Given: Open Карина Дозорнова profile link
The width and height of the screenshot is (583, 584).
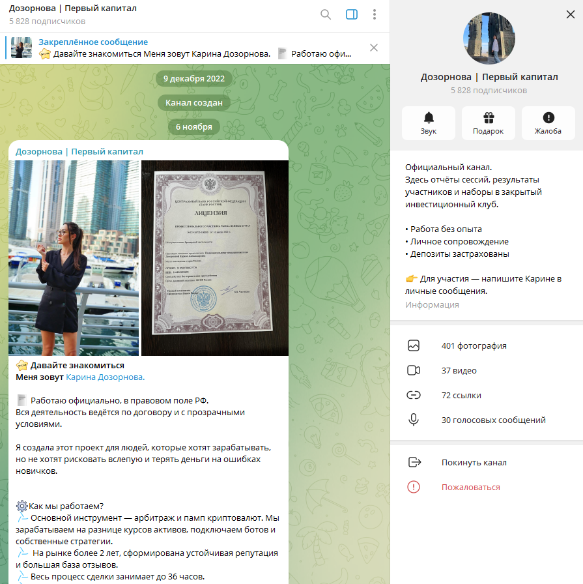Looking at the screenshot, I should (105, 377).
